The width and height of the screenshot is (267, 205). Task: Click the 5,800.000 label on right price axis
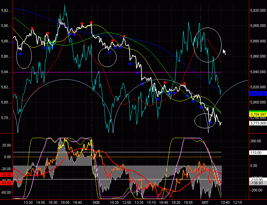[258, 102]
